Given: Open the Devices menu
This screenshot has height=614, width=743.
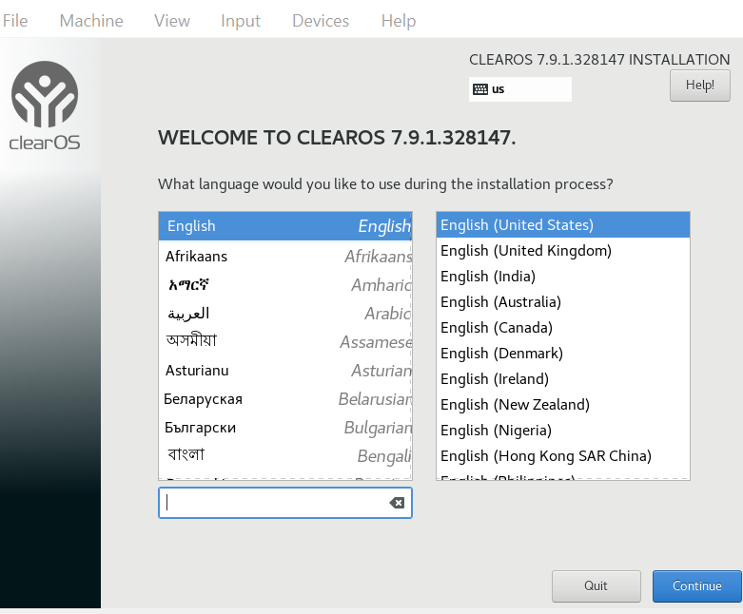Looking at the screenshot, I should click(x=321, y=21).
